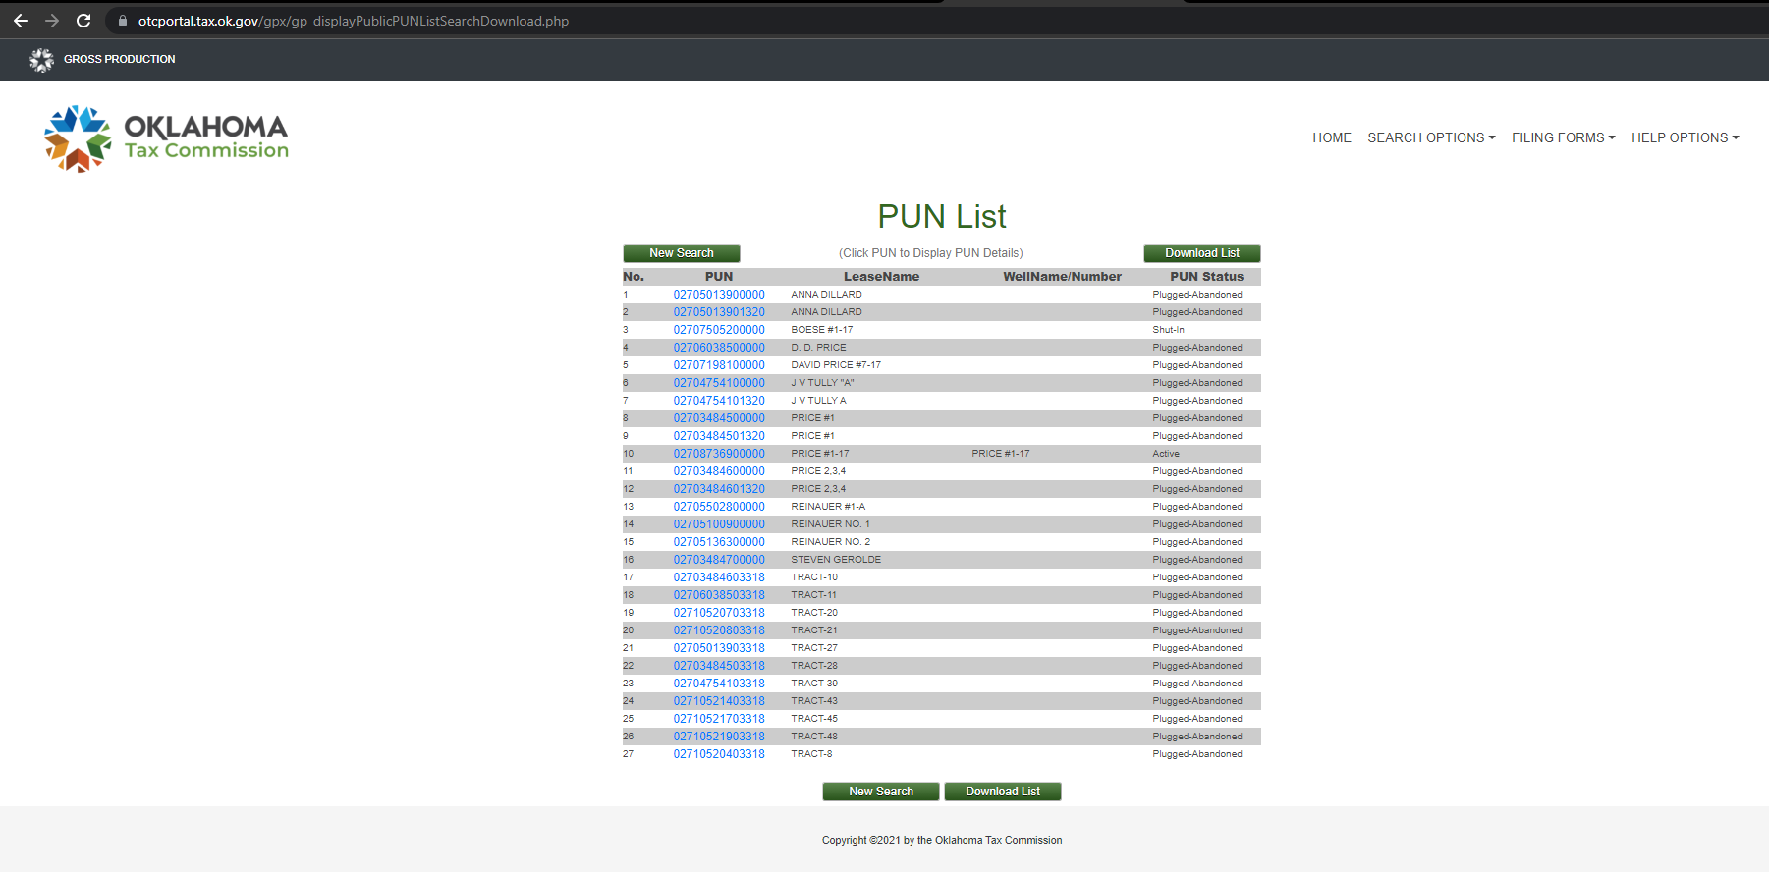The height and width of the screenshot is (875, 1769).
Task: Open PUN 02704754101320 for J V TULLY A
Action: click(x=719, y=401)
